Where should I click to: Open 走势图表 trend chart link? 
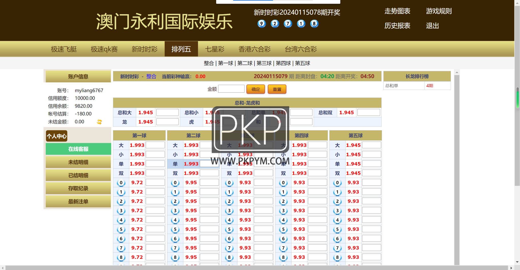pyautogui.click(x=397, y=11)
